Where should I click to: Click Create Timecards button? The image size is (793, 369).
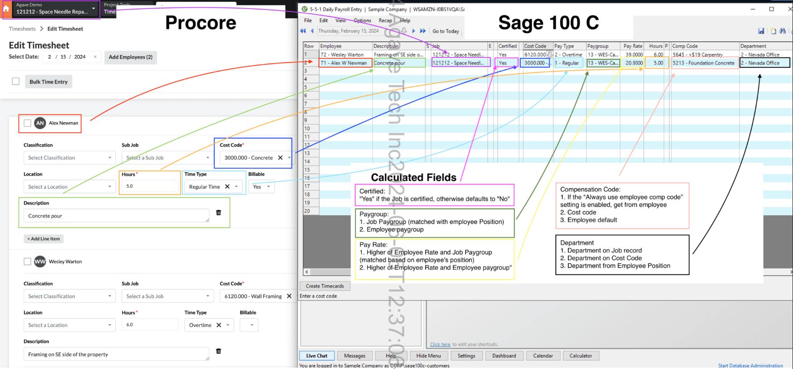(325, 286)
